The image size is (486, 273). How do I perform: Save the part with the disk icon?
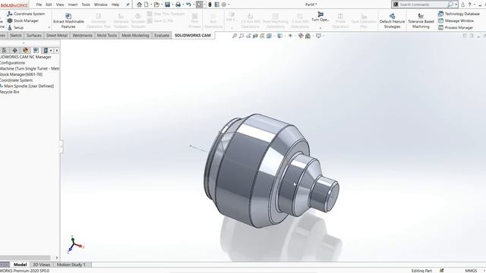point(167,5)
